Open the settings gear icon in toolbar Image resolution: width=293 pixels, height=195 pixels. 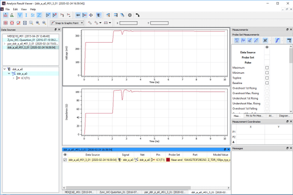[130, 15]
